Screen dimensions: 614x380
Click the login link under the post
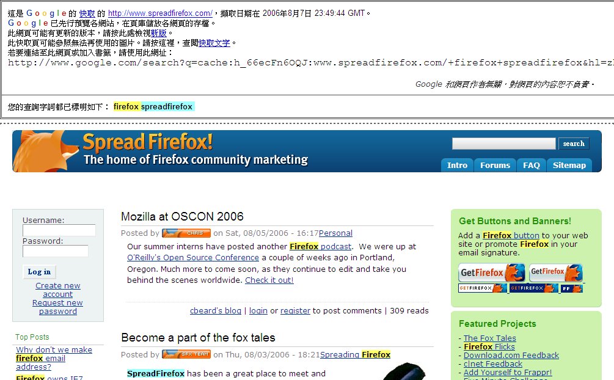pos(258,311)
